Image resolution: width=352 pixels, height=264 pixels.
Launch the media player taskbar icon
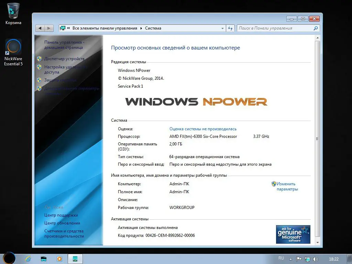click(x=59, y=259)
